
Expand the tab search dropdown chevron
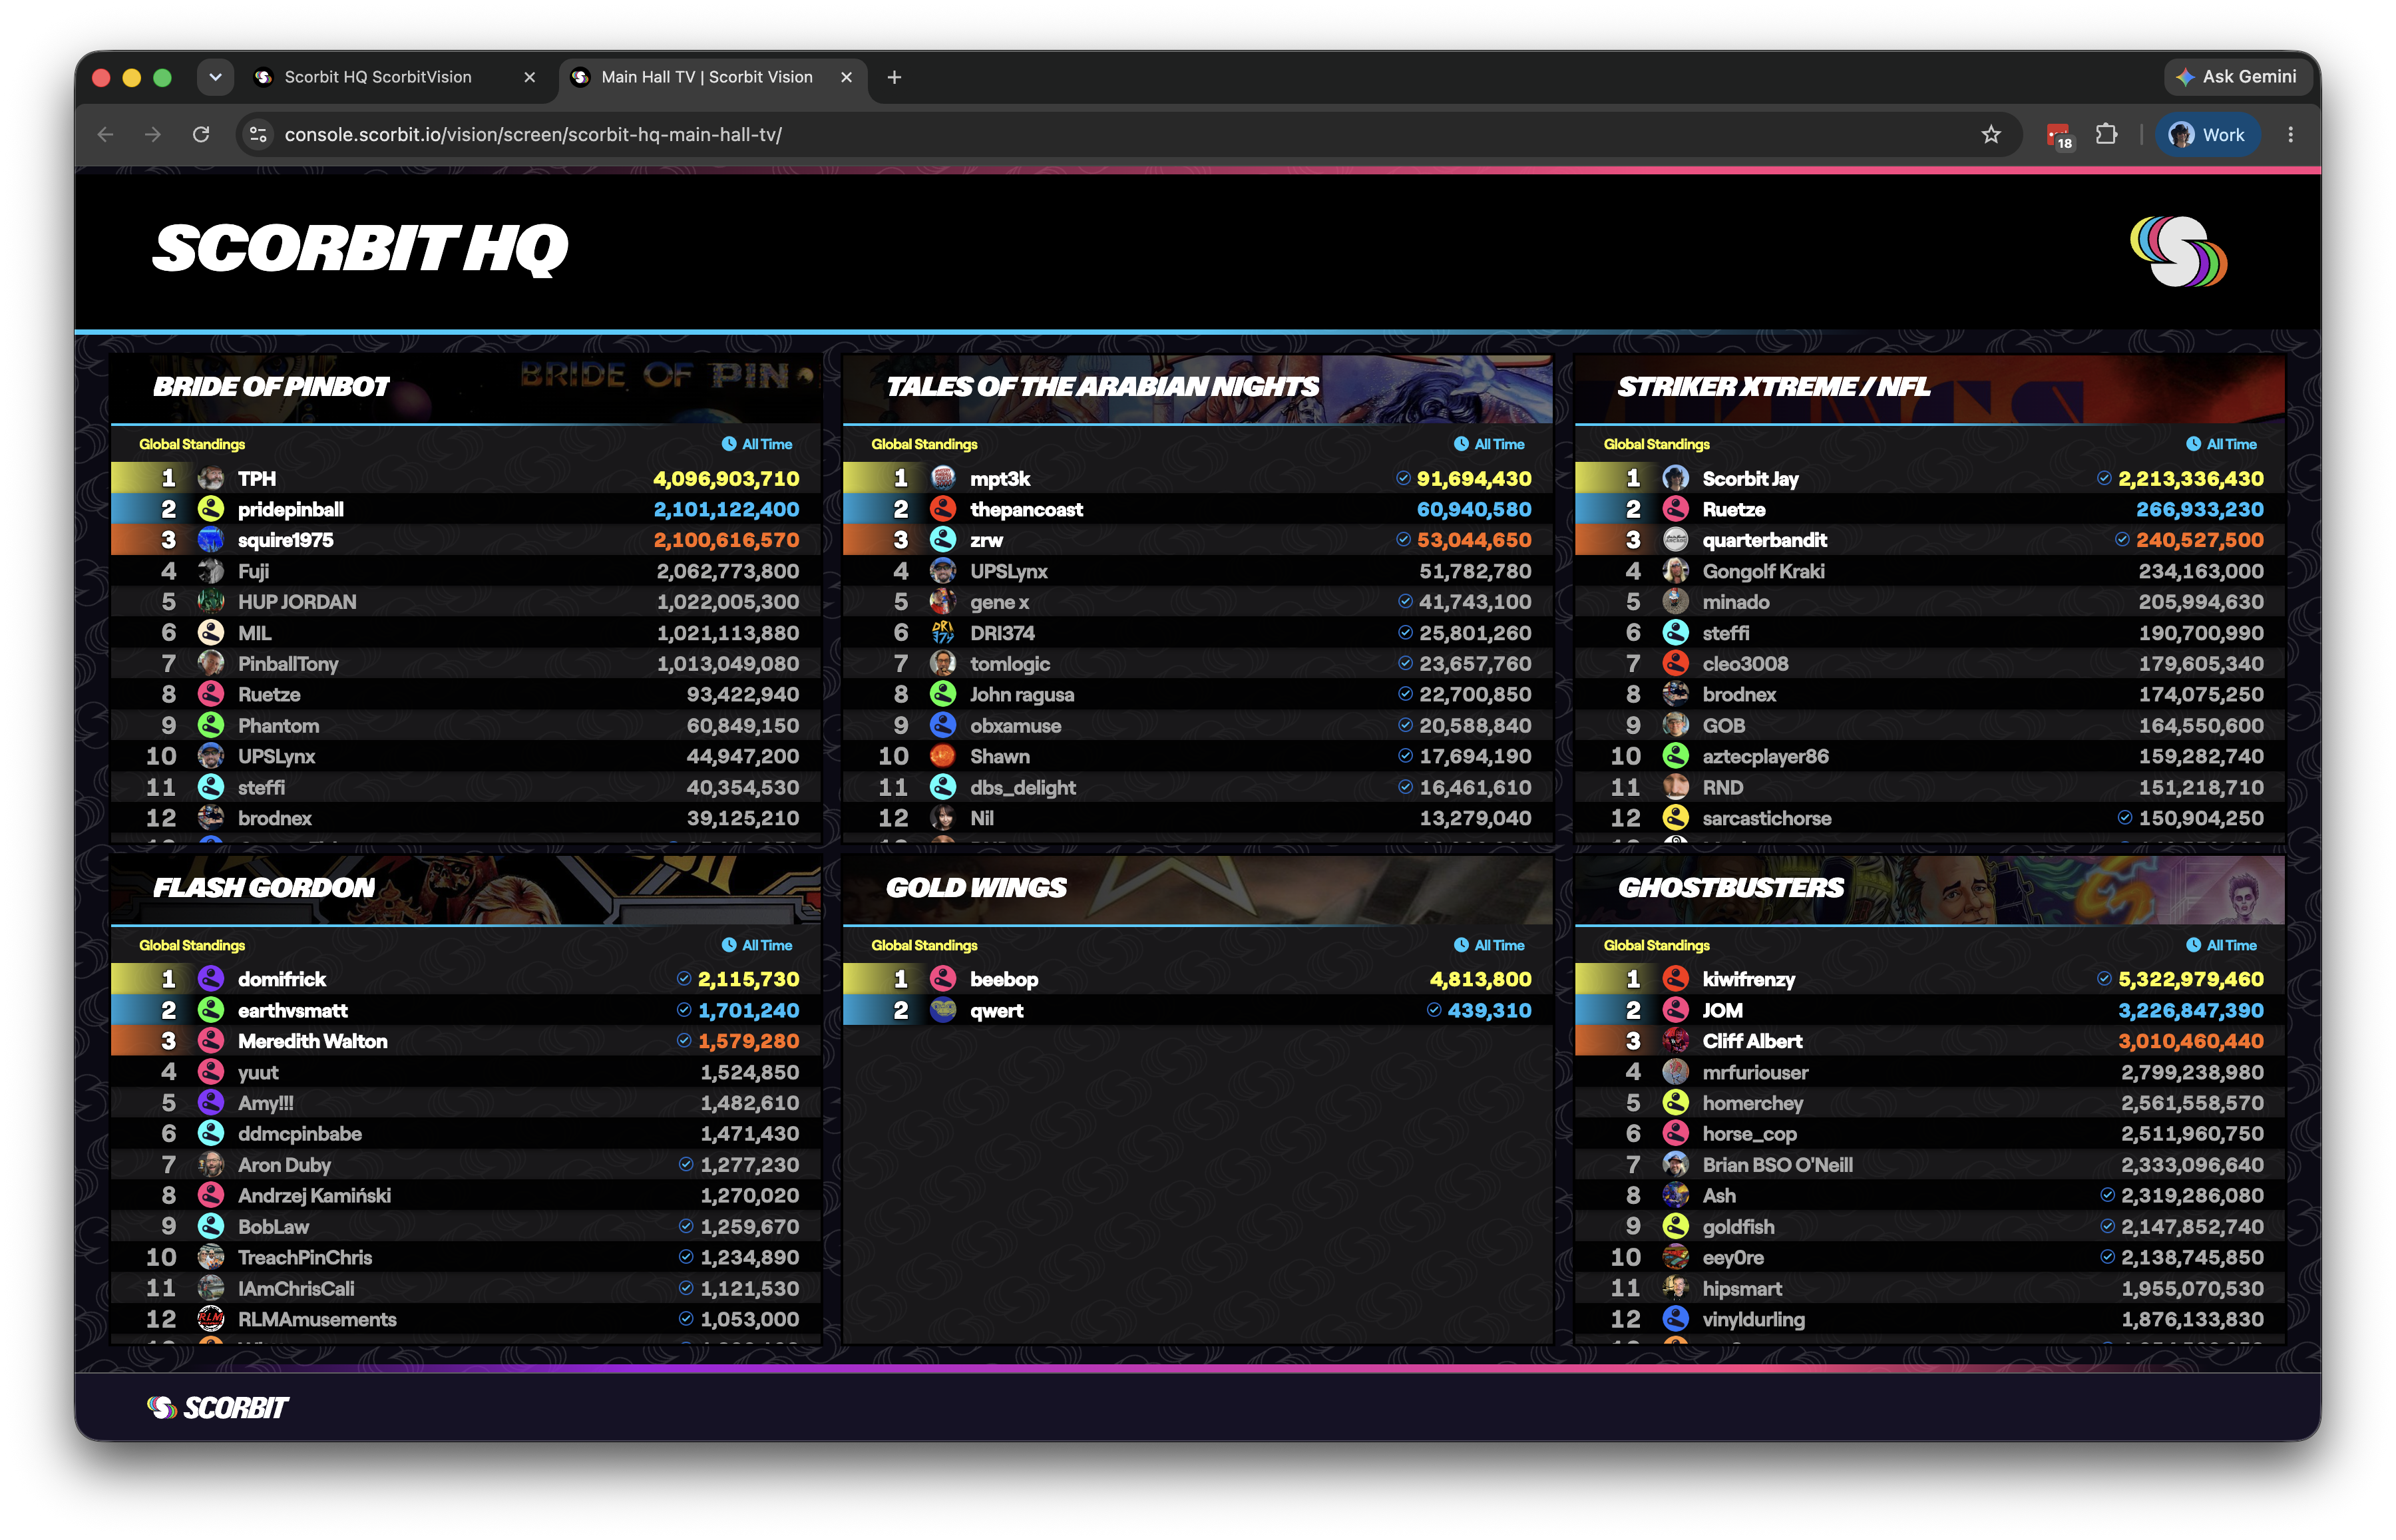[215, 77]
